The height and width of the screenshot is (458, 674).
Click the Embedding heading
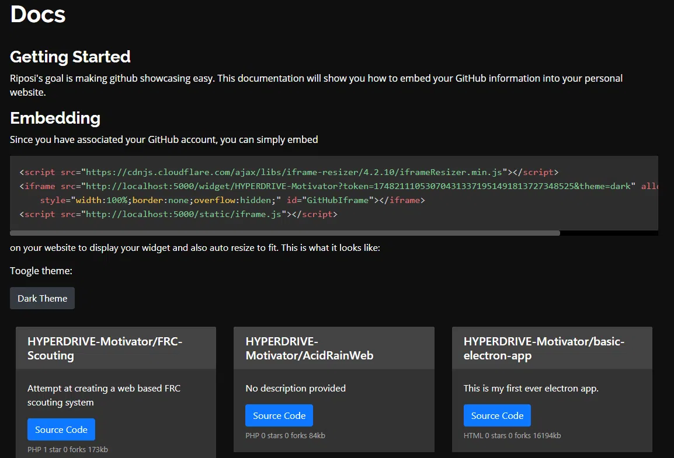point(55,118)
